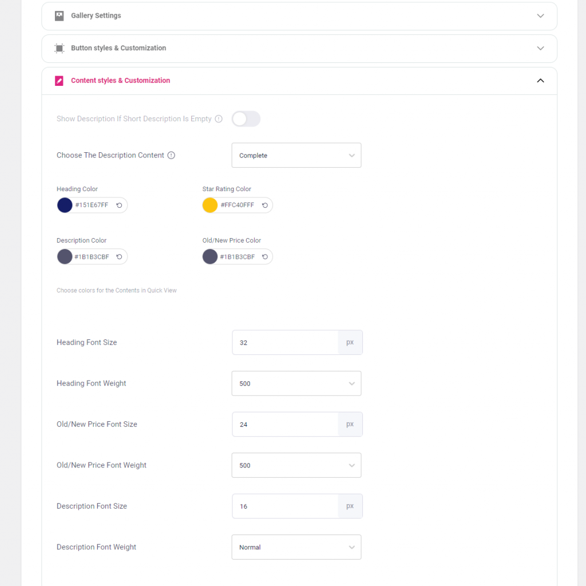The height and width of the screenshot is (586, 586).
Task: Click info icon beside Choose The Description Content
Action: click(x=171, y=155)
